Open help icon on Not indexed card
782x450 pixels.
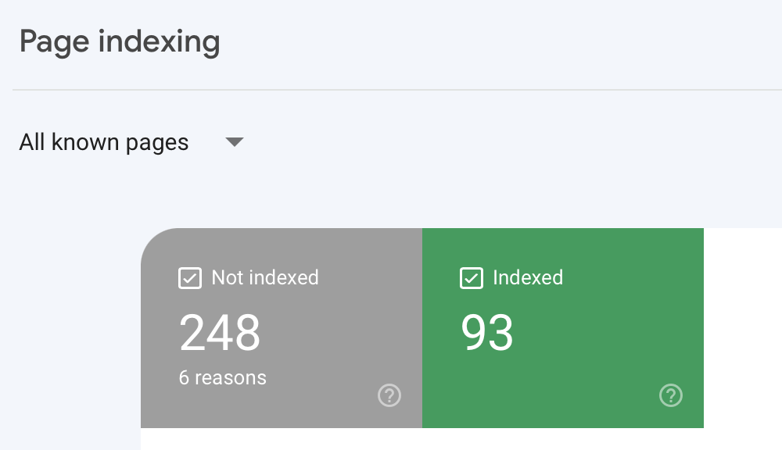pos(389,395)
